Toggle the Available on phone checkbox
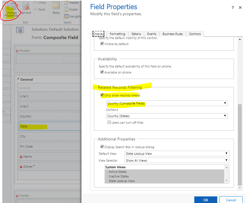 click(102, 72)
